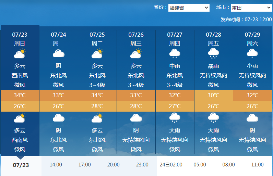Viewport: 273px width, 176px height.
Task: Click the night overcast icon for 07/26
Action: pyautogui.click(x=136, y=118)
